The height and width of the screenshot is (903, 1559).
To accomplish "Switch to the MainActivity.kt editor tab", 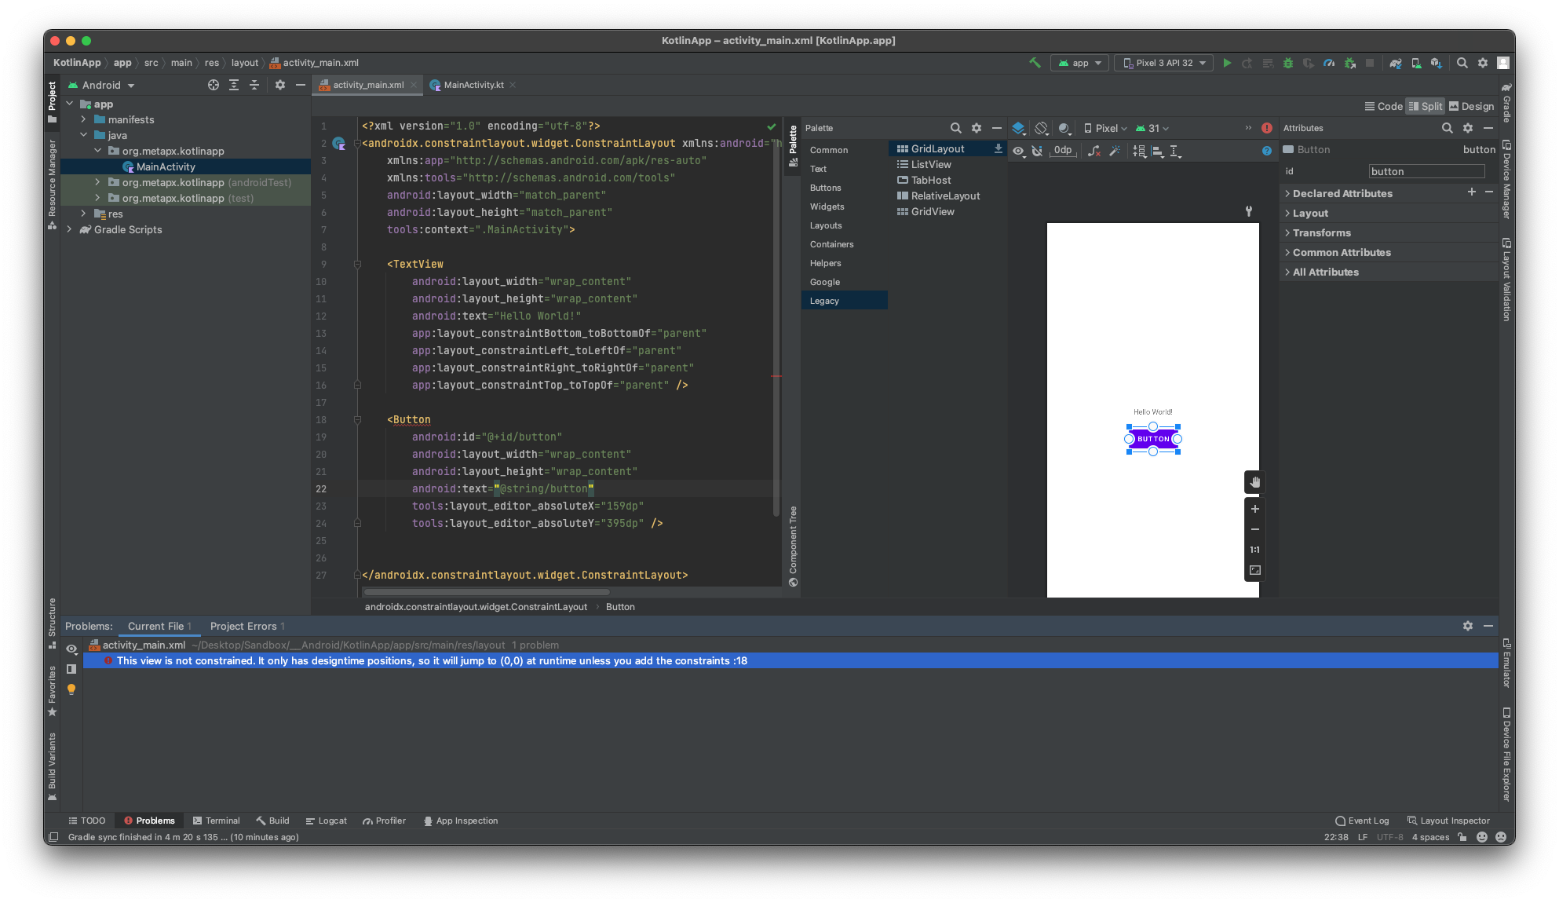I will click(473, 85).
